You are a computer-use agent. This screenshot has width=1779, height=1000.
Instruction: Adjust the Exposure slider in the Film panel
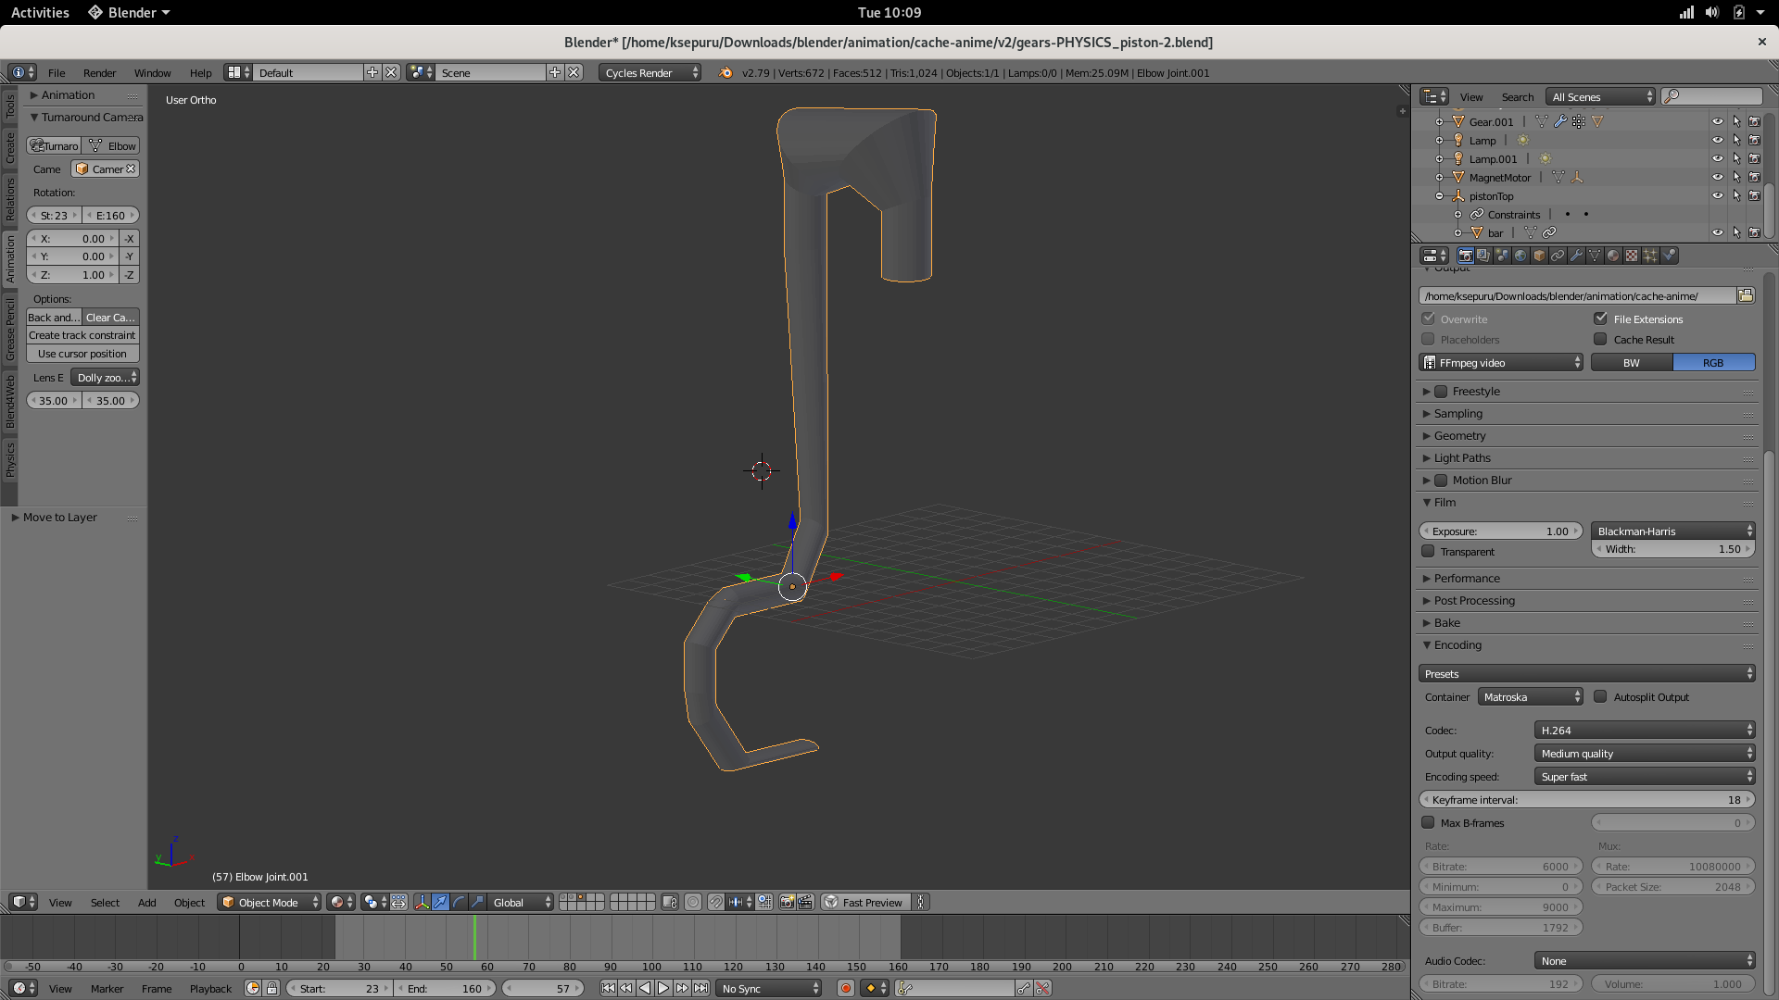(x=1500, y=531)
